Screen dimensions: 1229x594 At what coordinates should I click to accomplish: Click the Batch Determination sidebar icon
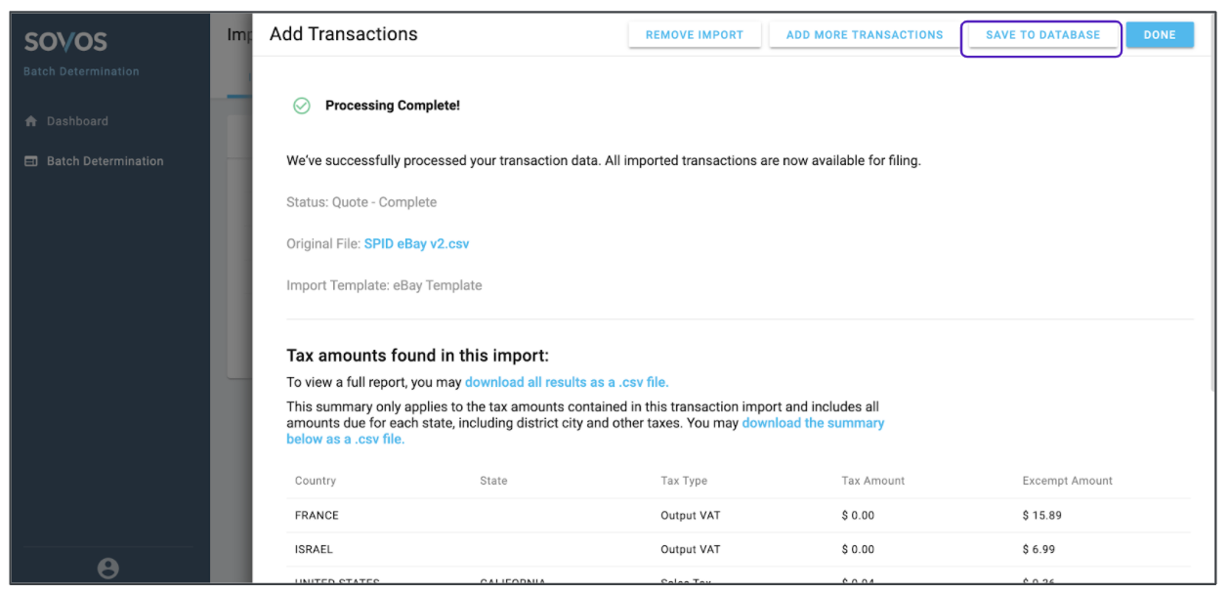[x=30, y=161]
